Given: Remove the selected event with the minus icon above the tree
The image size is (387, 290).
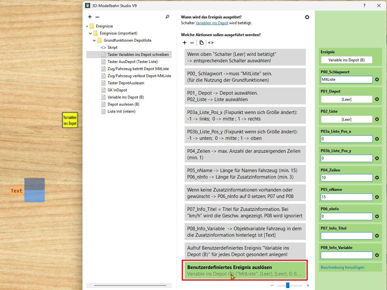Looking at the screenshot, I should click(97, 17).
